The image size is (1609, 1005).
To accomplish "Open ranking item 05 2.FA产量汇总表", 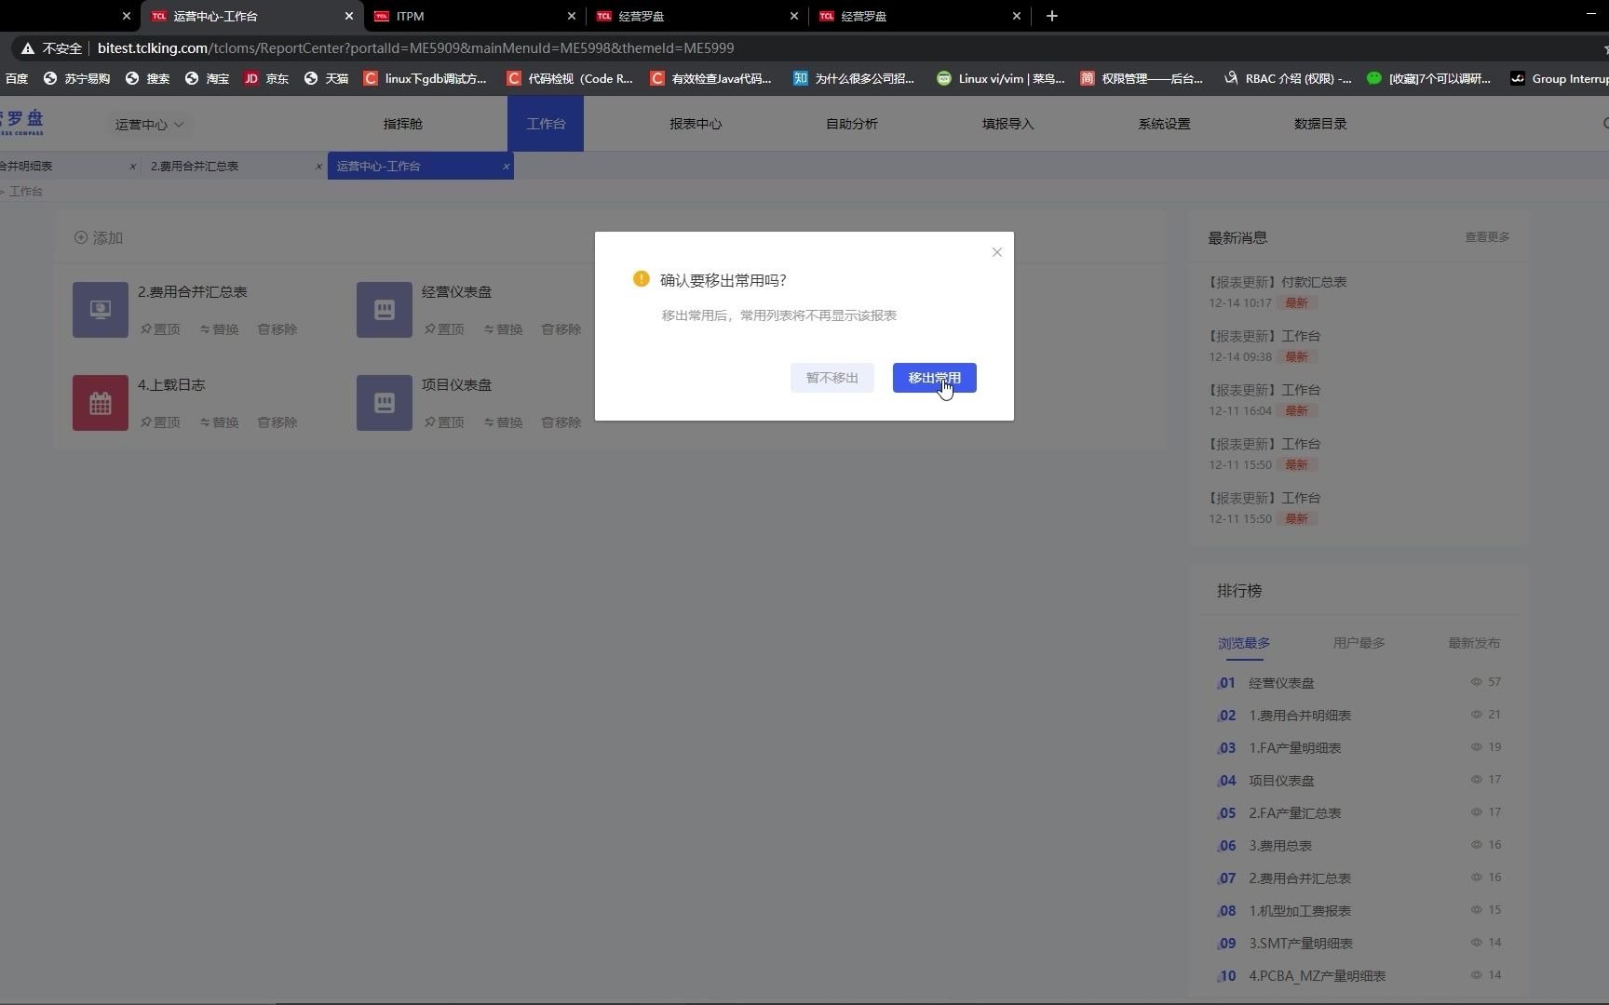I will click(1294, 813).
